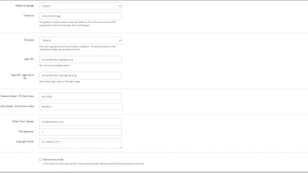The image size is (308, 173).
Task: Grab the Copyright Footer textarea resize handle
Action: tap(121, 148)
